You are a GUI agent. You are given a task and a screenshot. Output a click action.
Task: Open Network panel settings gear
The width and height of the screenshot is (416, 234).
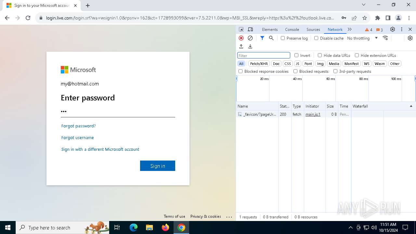[410, 38]
